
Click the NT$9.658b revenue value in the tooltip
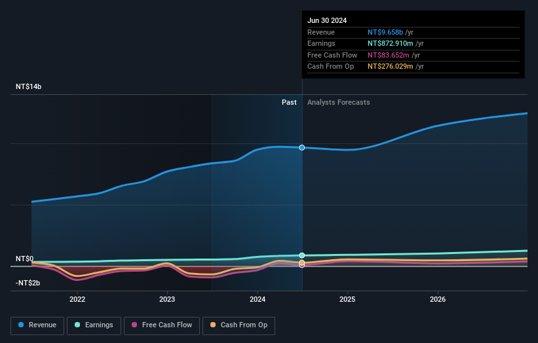(x=385, y=32)
